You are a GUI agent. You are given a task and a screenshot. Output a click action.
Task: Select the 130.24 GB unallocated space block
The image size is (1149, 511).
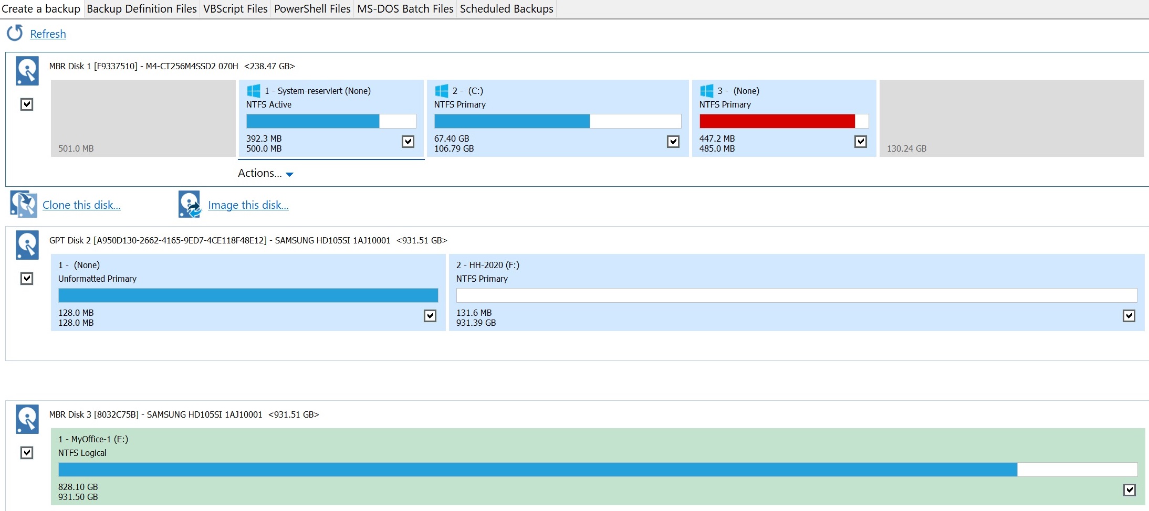[1012, 118]
